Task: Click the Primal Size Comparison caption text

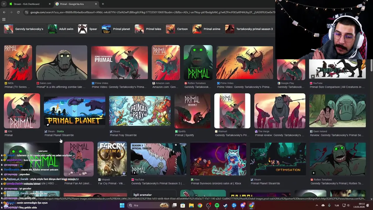Action: tap(337, 87)
